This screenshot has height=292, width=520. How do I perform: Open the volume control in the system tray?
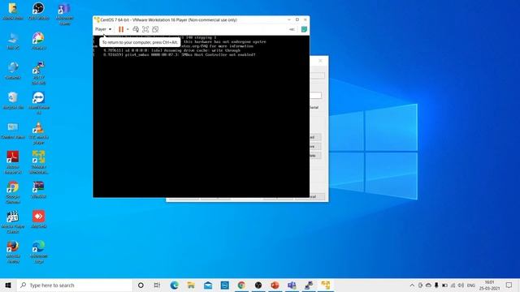pyautogui.click(x=461, y=285)
